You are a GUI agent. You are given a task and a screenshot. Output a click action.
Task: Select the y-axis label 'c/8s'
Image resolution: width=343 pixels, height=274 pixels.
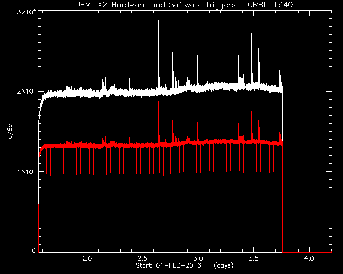click(10, 131)
